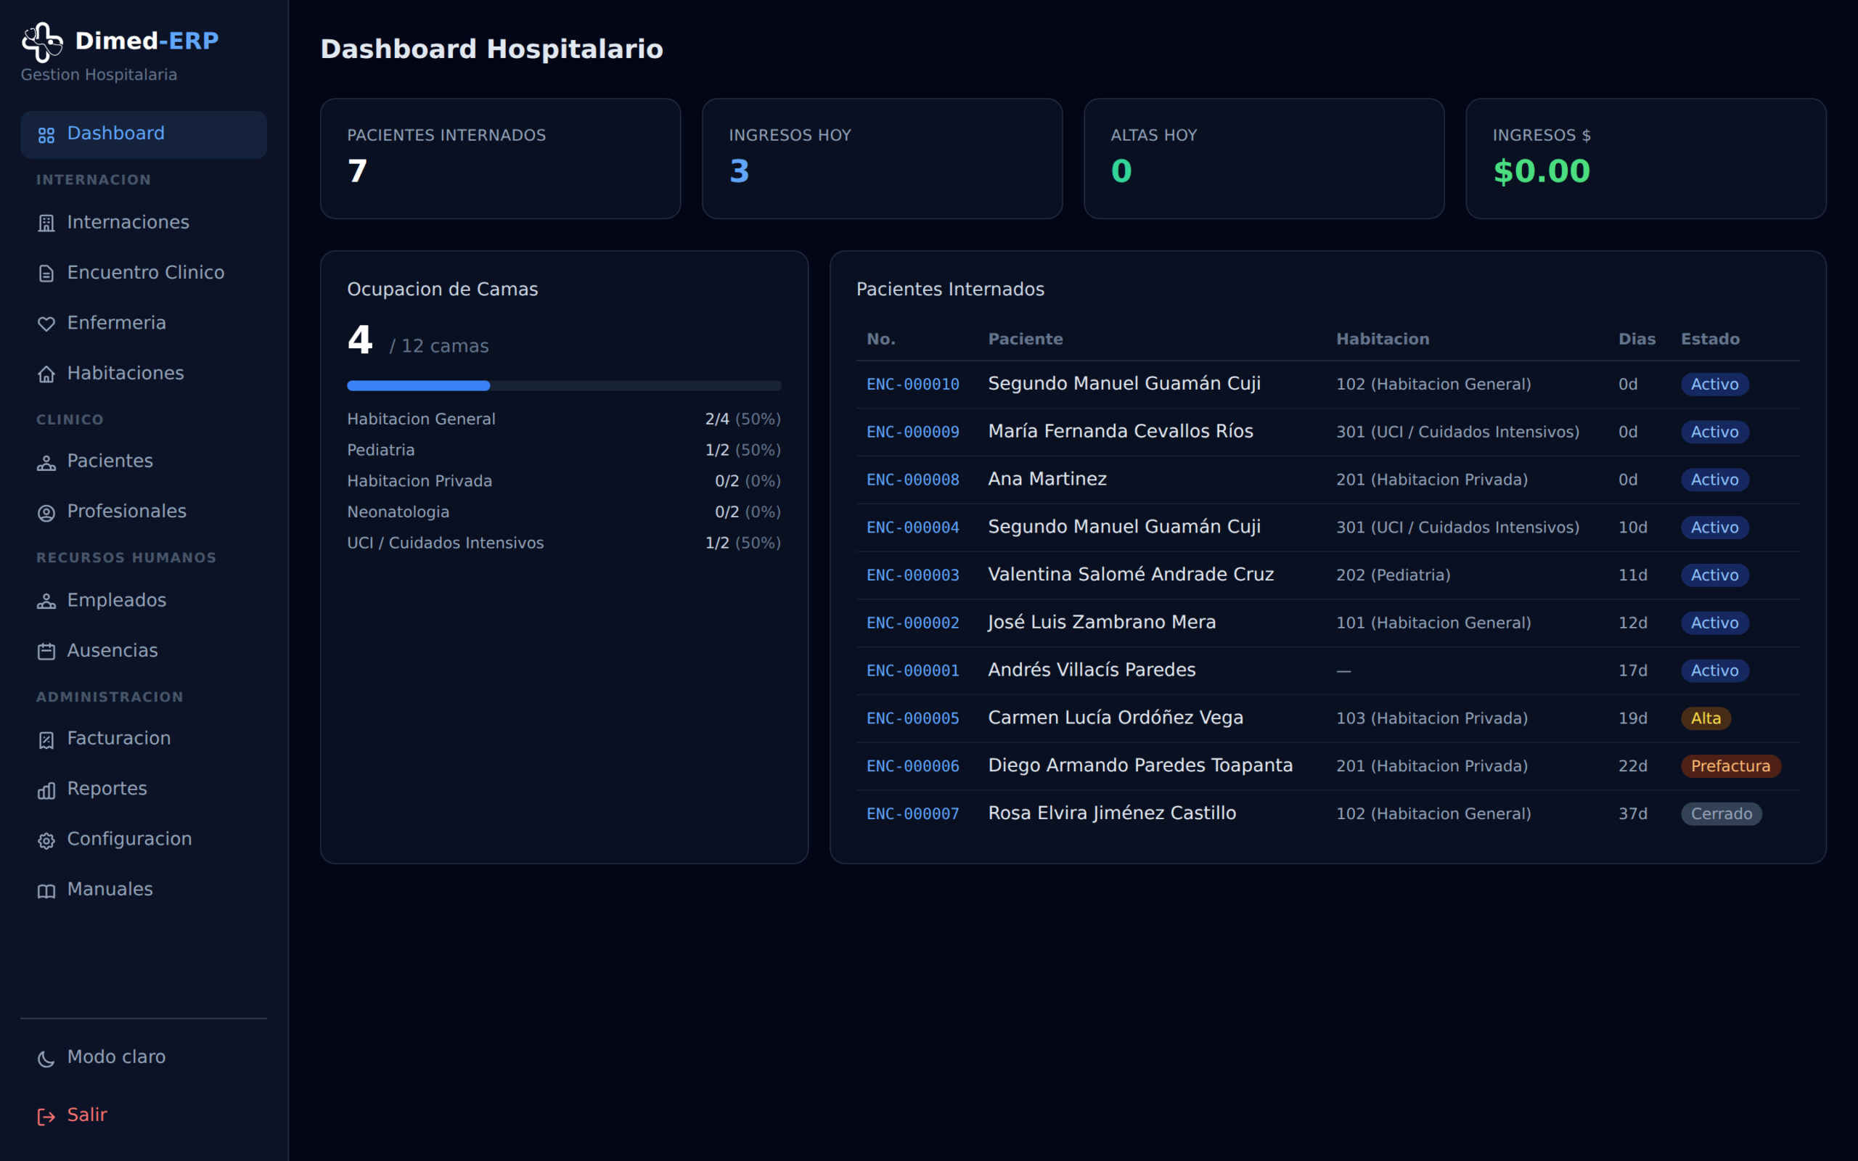The image size is (1858, 1161).
Task: Click the Dashboard grid icon
Action: 46,135
